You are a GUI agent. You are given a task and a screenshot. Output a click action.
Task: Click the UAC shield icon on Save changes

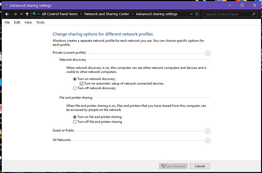coord(163,166)
